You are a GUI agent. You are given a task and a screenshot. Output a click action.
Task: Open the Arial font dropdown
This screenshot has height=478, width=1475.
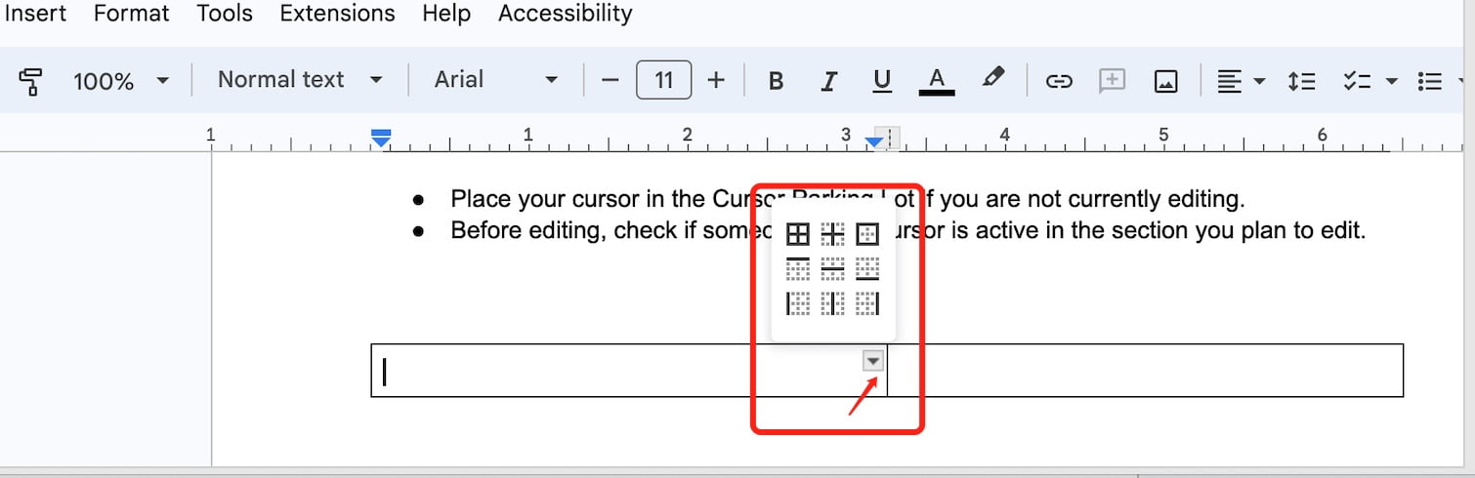(x=495, y=80)
